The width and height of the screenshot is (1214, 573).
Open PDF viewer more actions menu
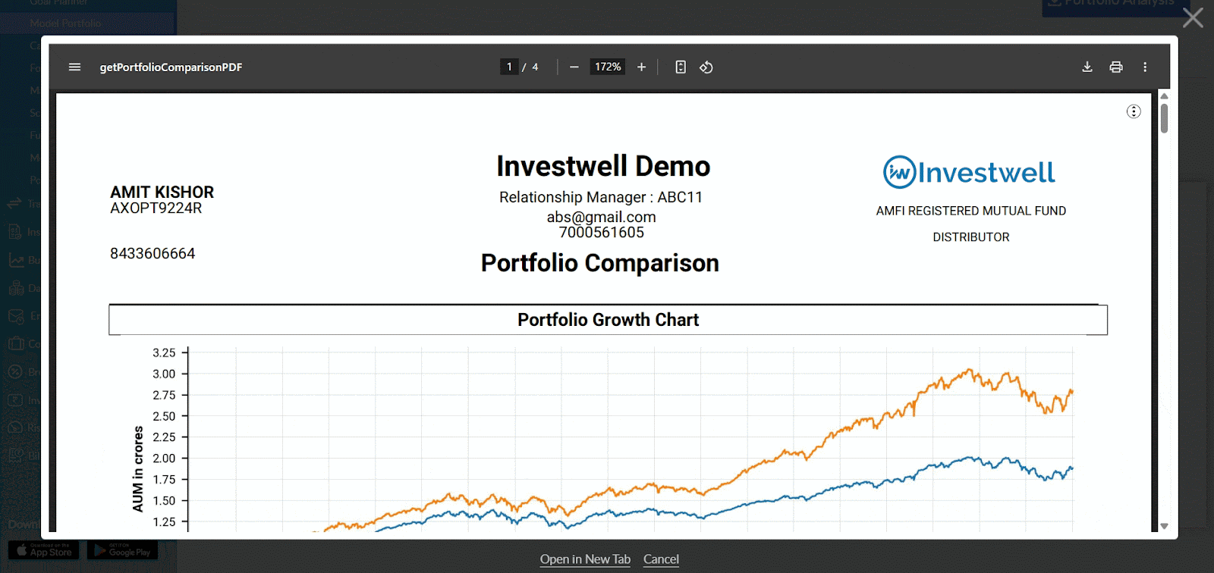[x=1145, y=67]
